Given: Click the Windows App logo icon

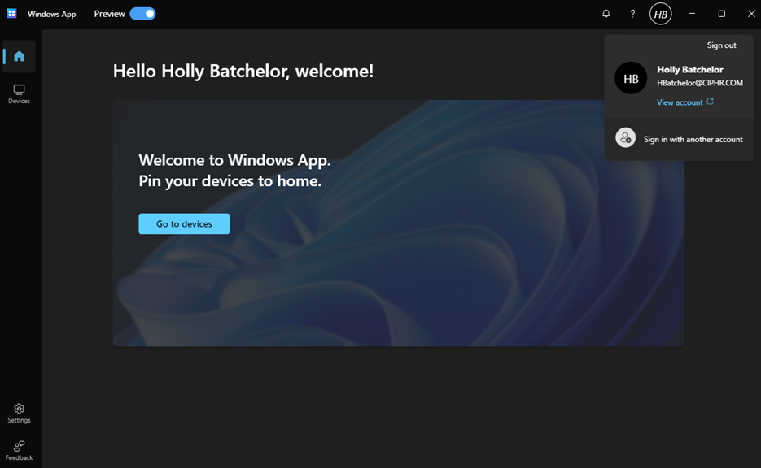Looking at the screenshot, I should point(11,14).
